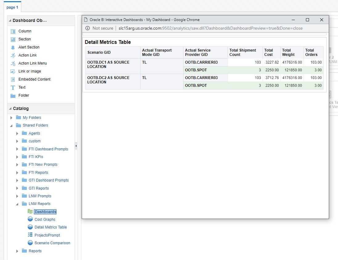The height and width of the screenshot is (260, 338).
Task: Click the Embedded Content icon
Action: pyautogui.click(x=13, y=79)
